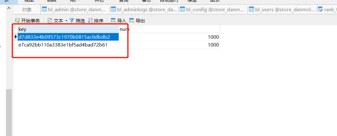Click the left panel vertical scrollbar thumb
The width and height of the screenshot is (337, 136).
pos(9,112)
